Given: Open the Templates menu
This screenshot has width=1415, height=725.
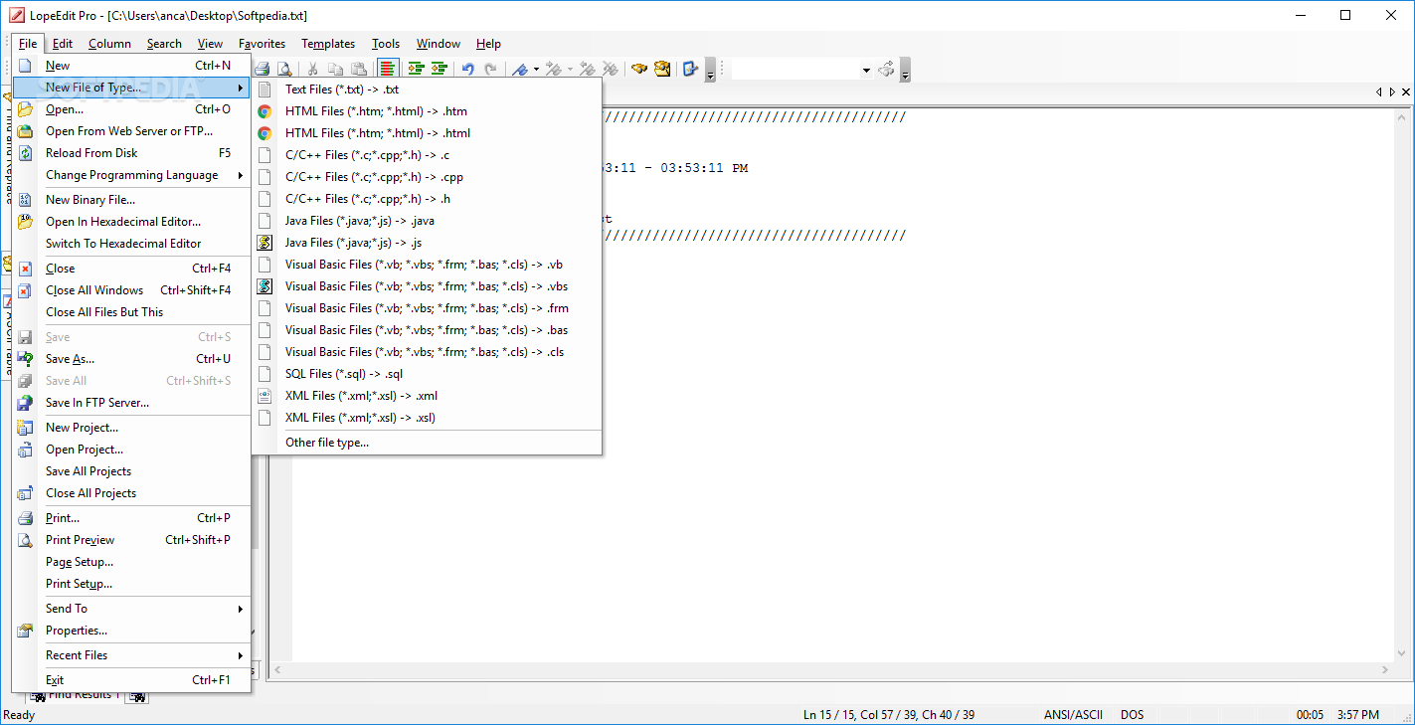Looking at the screenshot, I should pyautogui.click(x=328, y=44).
